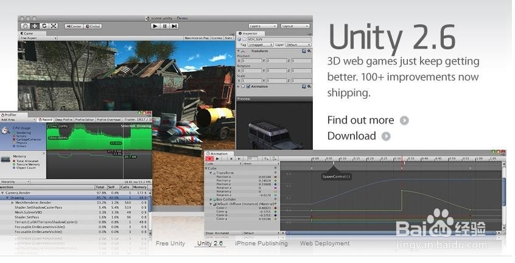Toggle the Profiler Record button
The image size is (515, 263).
45,120
